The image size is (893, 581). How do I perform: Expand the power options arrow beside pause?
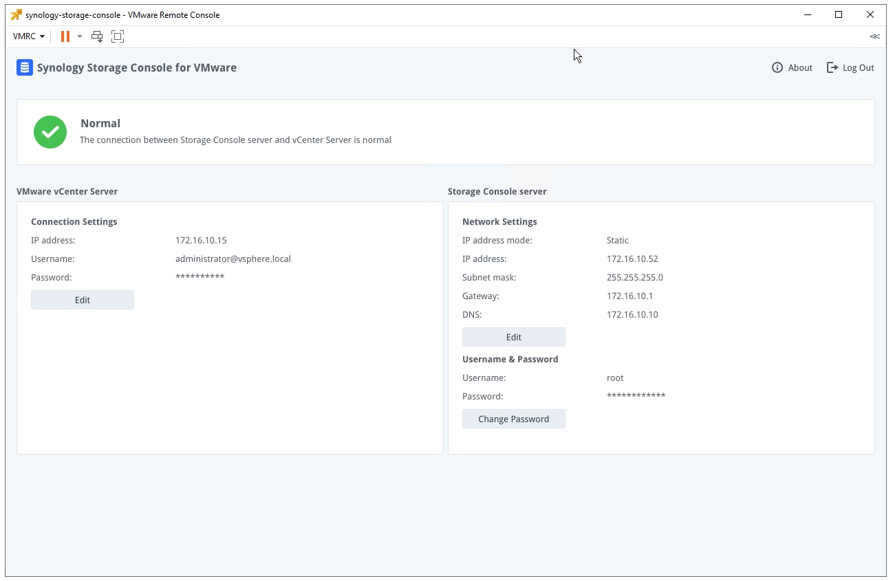tap(80, 36)
